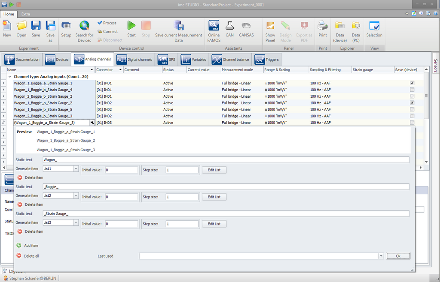Image resolution: width=440 pixels, height=282 pixels.
Task: Open Search for Devices tool
Action: [84, 26]
